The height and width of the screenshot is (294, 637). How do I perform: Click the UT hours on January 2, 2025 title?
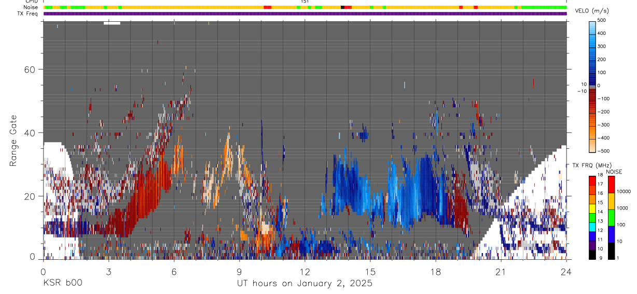click(x=304, y=283)
